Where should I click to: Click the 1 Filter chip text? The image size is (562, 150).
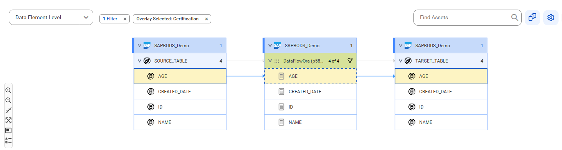pyautogui.click(x=110, y=19)
